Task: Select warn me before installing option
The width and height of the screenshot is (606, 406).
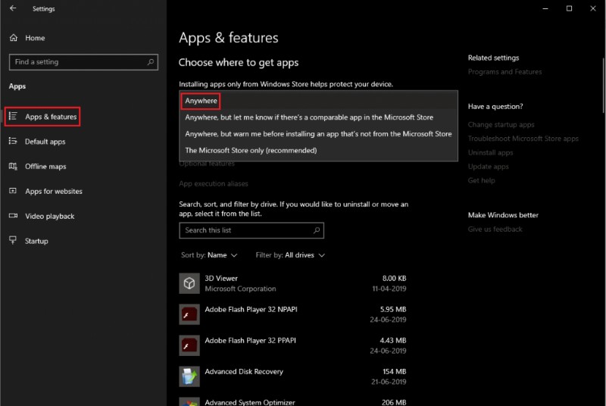Action: point(318,134)
